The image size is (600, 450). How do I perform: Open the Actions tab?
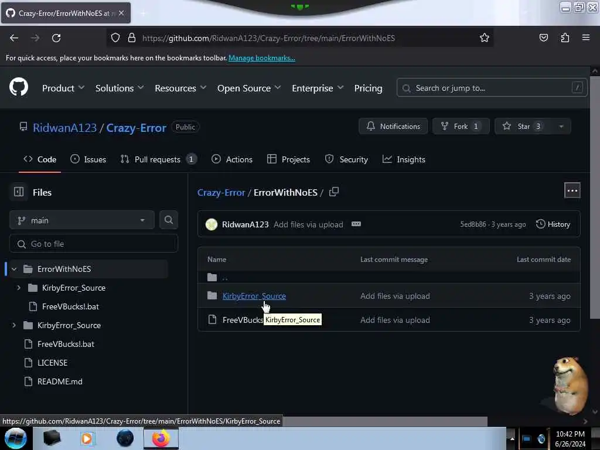click(x=232, y=159)
